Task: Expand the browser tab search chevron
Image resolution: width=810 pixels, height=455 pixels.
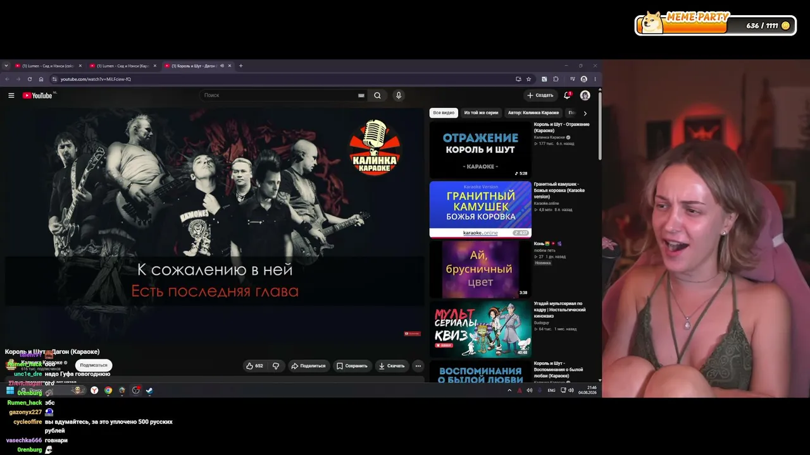Action: coord(6,66)
